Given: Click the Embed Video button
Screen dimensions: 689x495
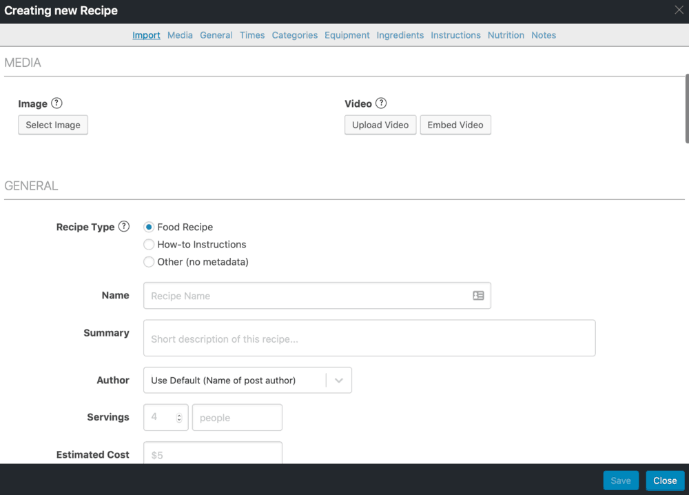Looking at the screenshot, I should 455,125.
